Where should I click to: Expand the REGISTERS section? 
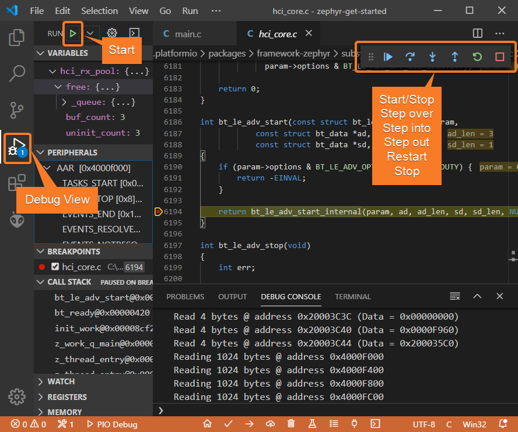tap(40, 397)
